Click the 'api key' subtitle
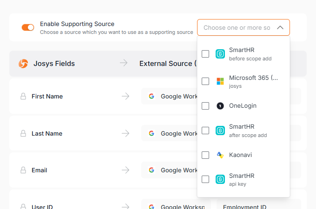This screenshot has width=316, height=209. point(237,184)
